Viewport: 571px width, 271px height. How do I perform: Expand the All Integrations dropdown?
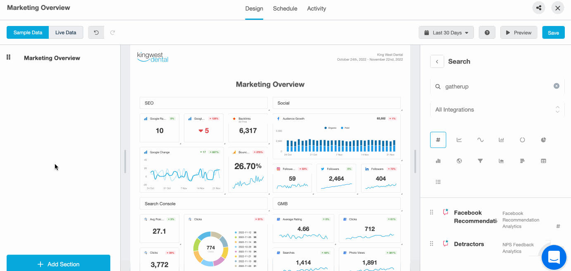[x=495, y=110]
